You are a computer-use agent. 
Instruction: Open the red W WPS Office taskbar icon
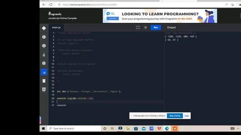159,129
